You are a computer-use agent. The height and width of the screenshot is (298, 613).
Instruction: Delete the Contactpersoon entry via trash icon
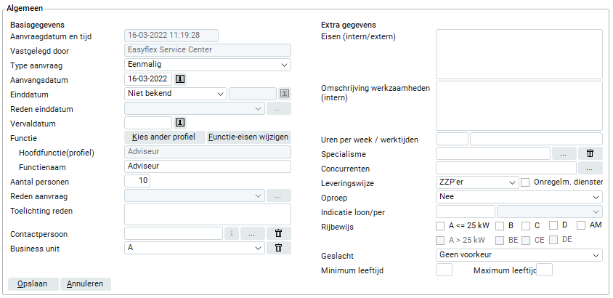pyautogui.click(x=277, y=233)
